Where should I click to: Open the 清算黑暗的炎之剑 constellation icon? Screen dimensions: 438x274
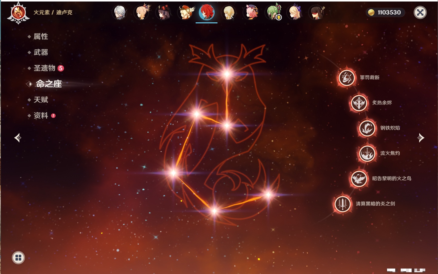343,204
